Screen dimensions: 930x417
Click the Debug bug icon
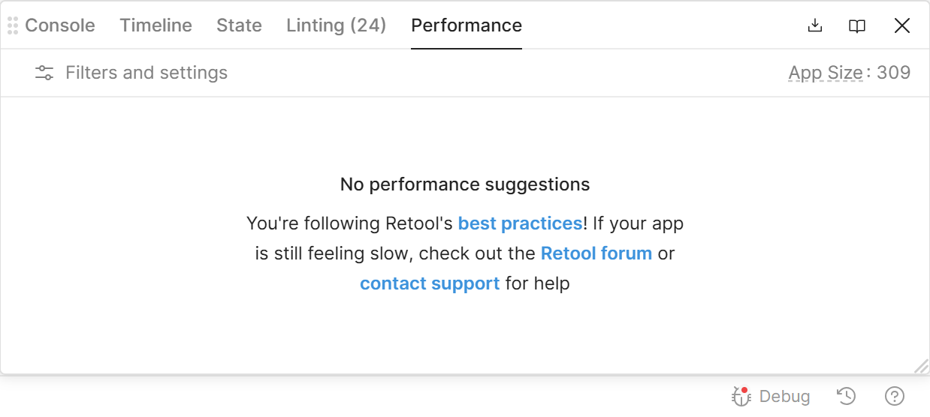[741, 396]
